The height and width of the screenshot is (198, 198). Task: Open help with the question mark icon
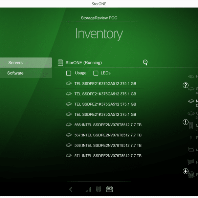pos(185,85)
